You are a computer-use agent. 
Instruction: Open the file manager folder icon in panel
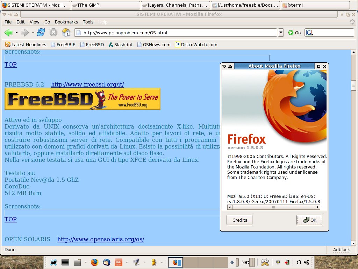click(77, 262)
